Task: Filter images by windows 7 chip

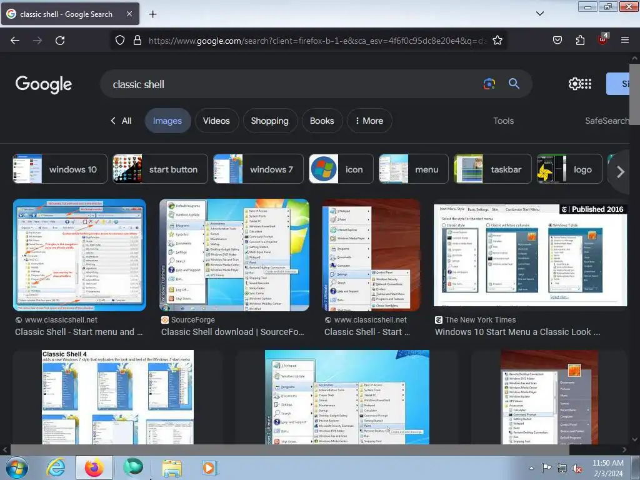Action: (x=258, y=169)
